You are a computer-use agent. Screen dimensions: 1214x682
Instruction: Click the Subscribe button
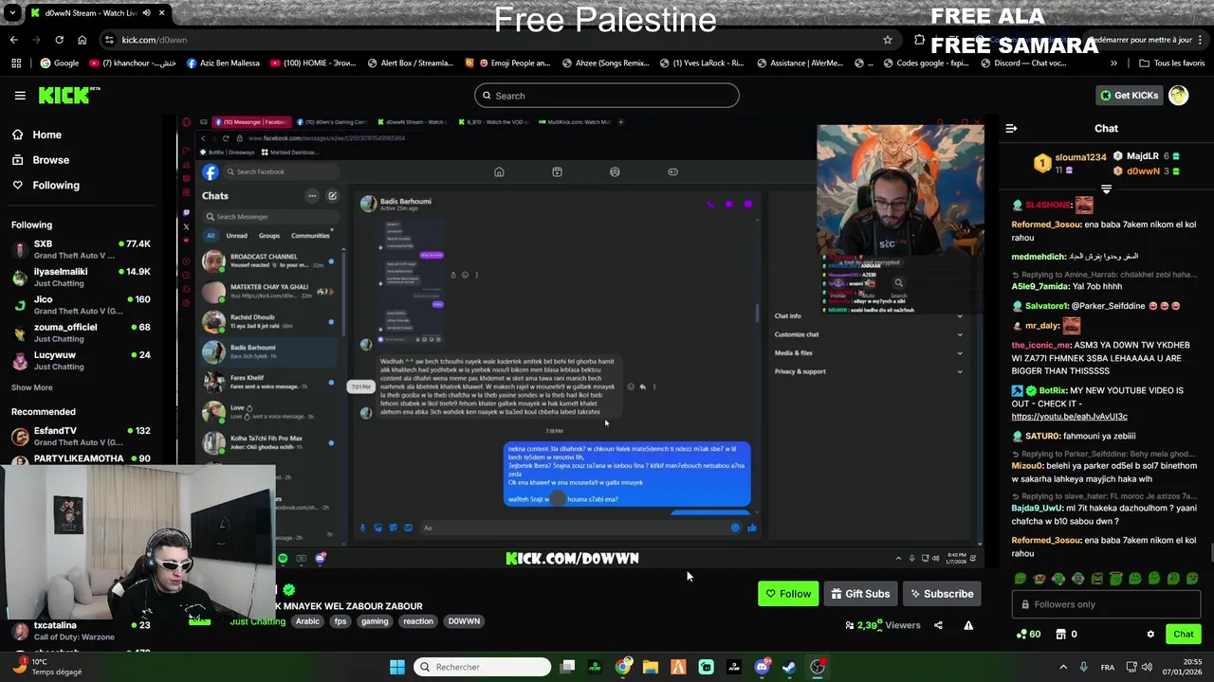pyautogui.click(x=942, y=594)
